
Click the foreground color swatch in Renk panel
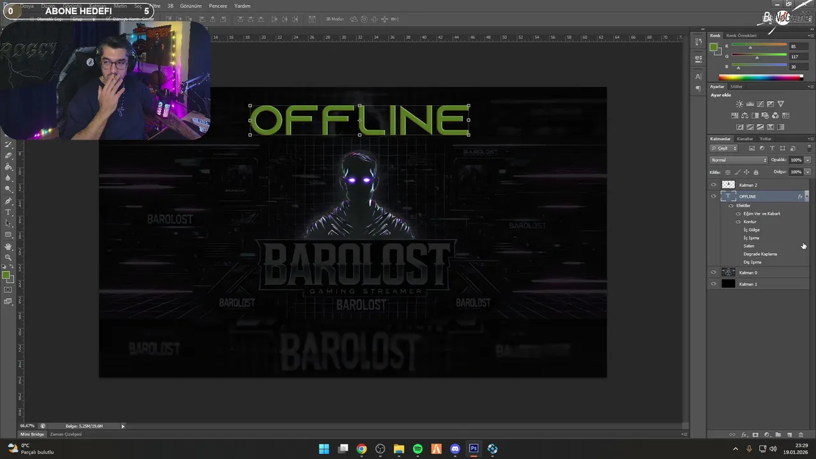pos(714,47)
